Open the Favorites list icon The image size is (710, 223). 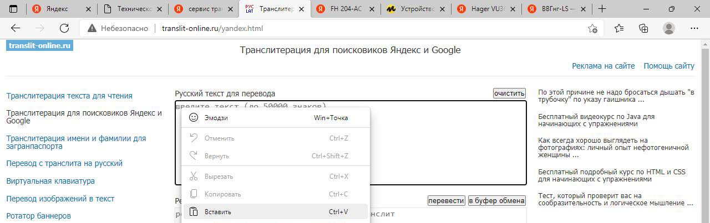point(619,28)
